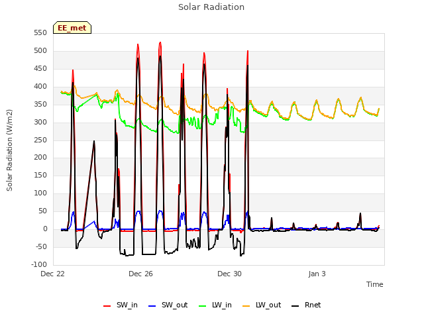This screenshot has width=424, height=318.
Task: Click the black Rnet legend swatch
Action: click(x=295, y=306)
